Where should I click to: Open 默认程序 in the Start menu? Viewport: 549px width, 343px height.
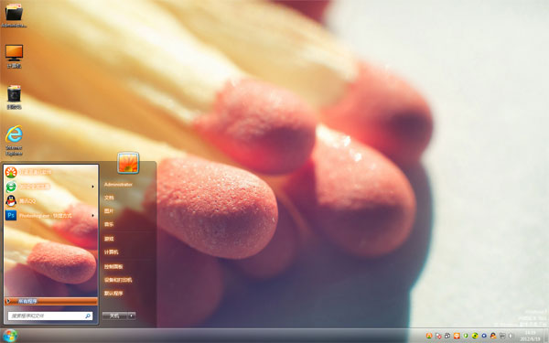coord(113,294)
